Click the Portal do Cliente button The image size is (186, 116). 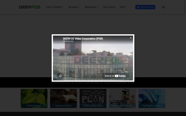[145, 7]
